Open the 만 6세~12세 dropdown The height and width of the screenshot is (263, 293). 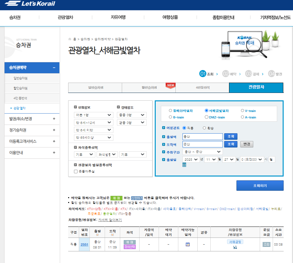94,122
